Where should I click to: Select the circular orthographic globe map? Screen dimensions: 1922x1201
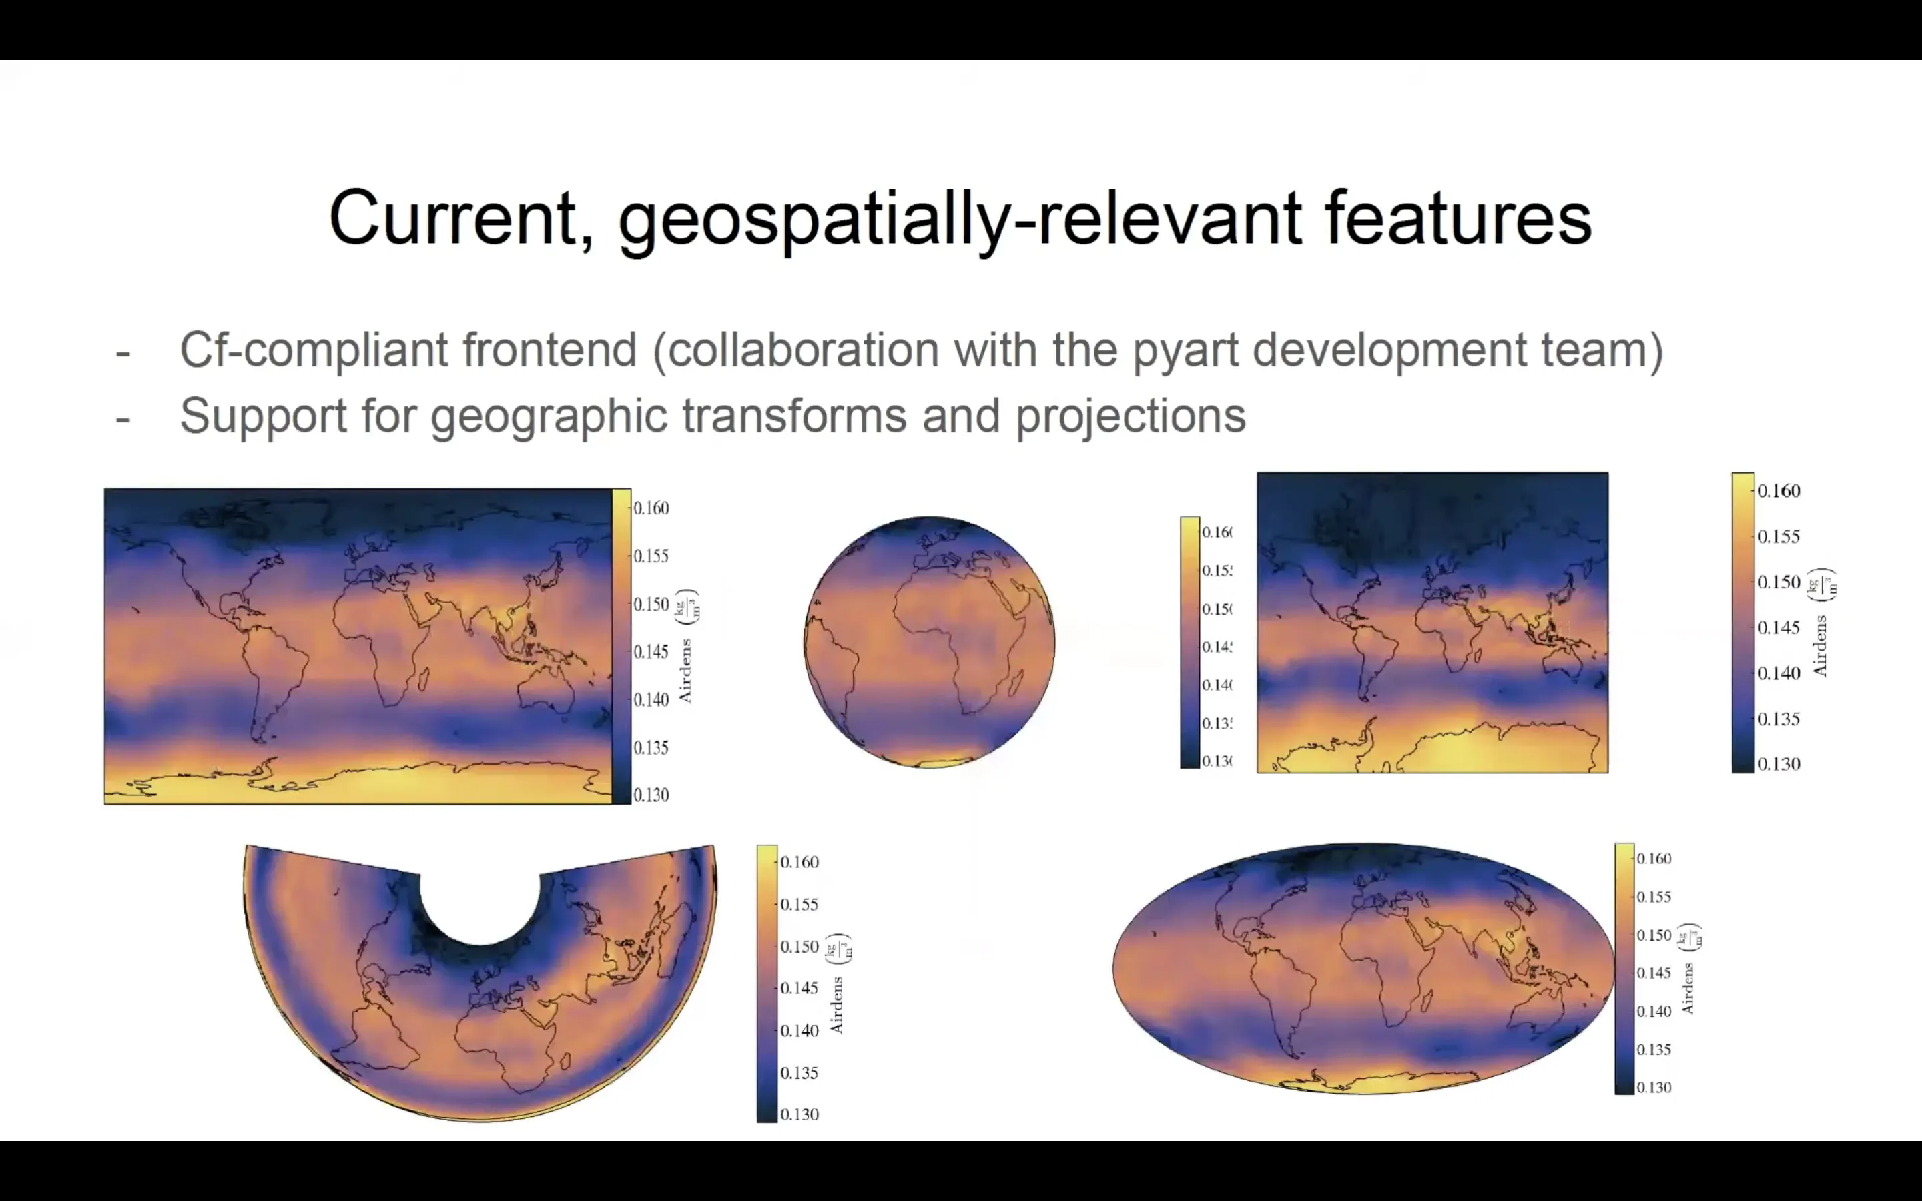[929, 642]
